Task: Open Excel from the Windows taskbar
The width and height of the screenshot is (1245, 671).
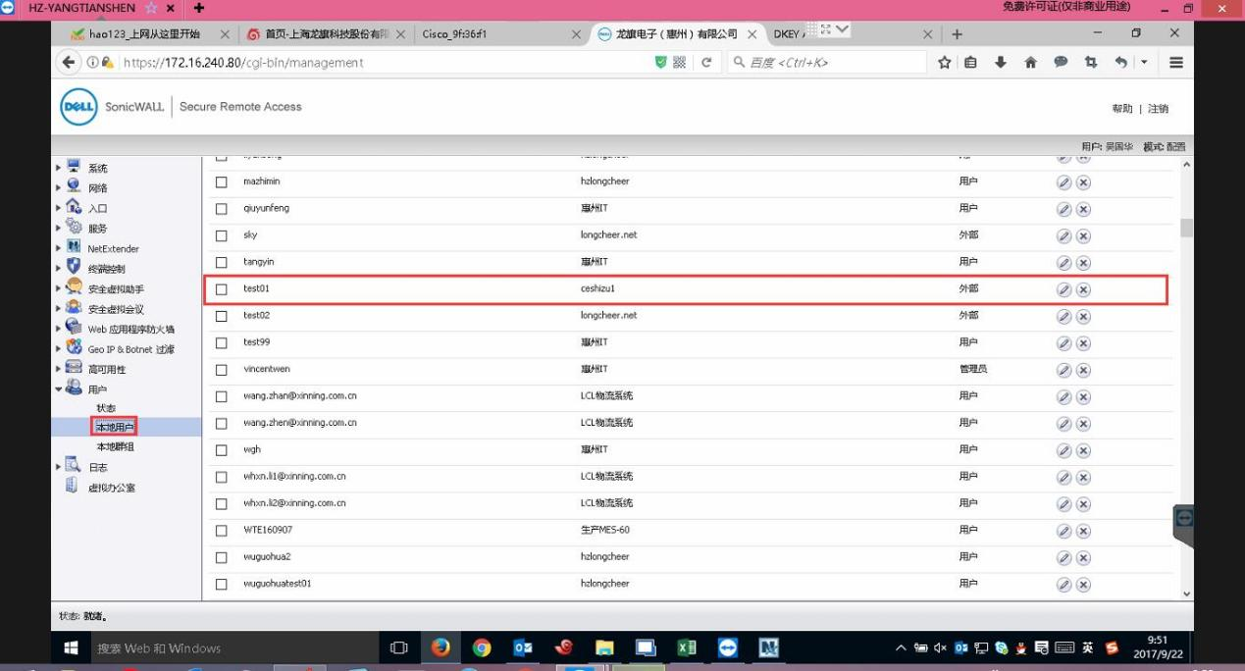Action: 686,648
